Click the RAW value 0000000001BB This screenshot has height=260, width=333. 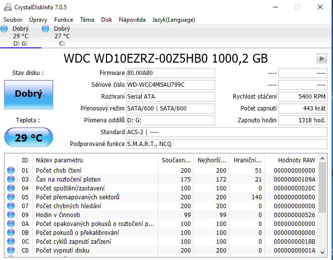coord(295,242)
